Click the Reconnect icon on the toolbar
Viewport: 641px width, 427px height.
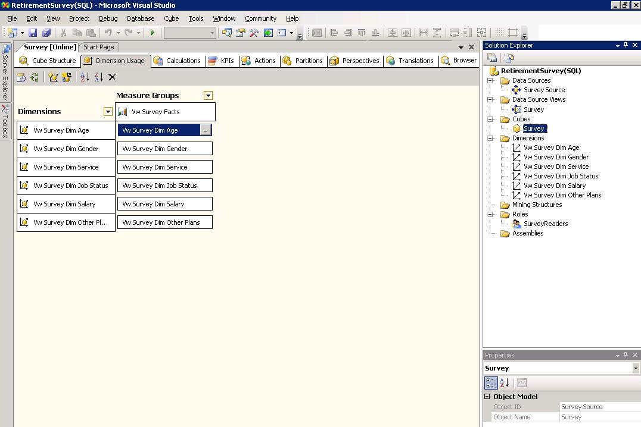35,77
